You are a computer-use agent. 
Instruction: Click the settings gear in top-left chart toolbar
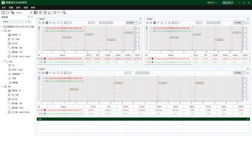click(x=47, y=23)
